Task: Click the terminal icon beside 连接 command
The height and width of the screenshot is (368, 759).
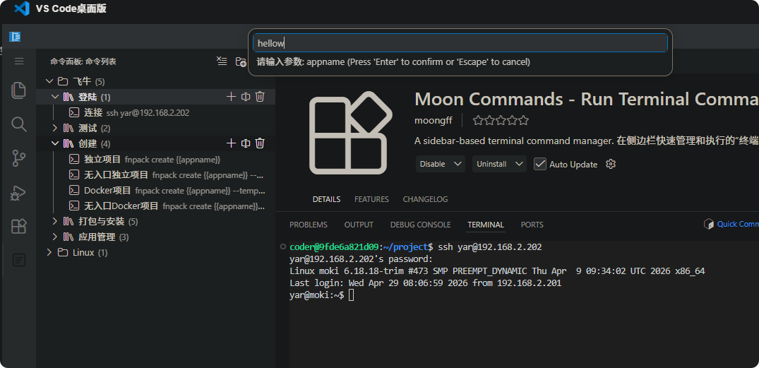Action: coord(74,112)
